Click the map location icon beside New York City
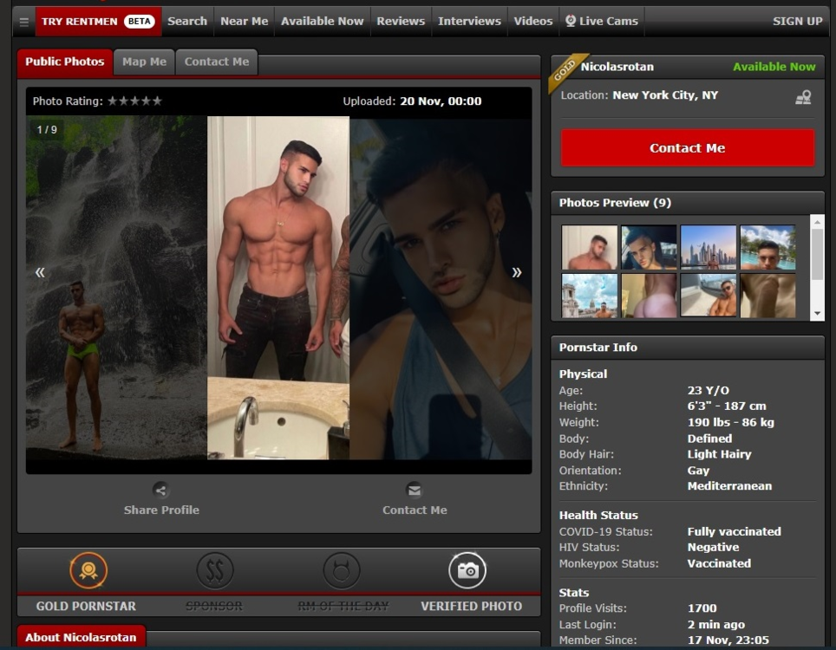Viewport: 836px width, 650px height. click(x=803, y=97)
